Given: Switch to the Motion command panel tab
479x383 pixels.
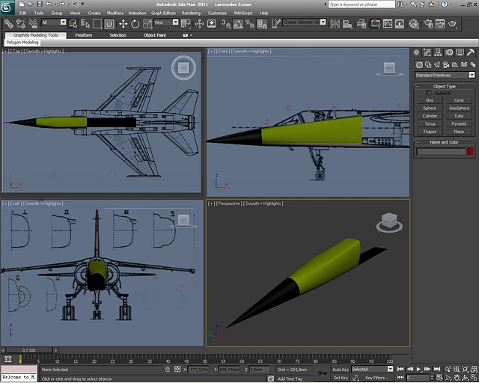Looking at the screenshot, I should 449,52.
